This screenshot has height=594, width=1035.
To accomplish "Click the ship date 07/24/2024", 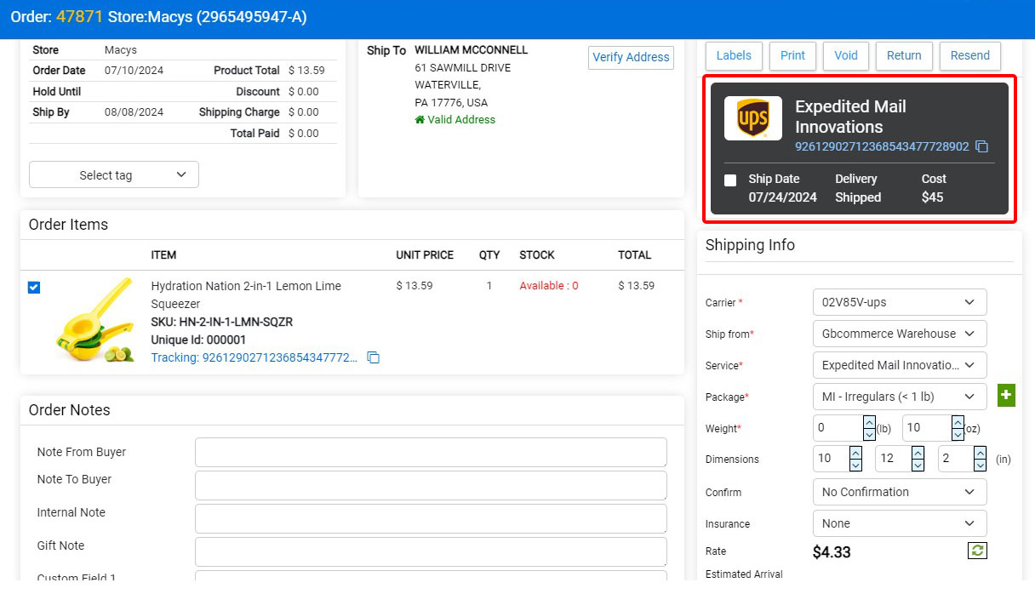I will pyautogui.click(x=783, y=197).
